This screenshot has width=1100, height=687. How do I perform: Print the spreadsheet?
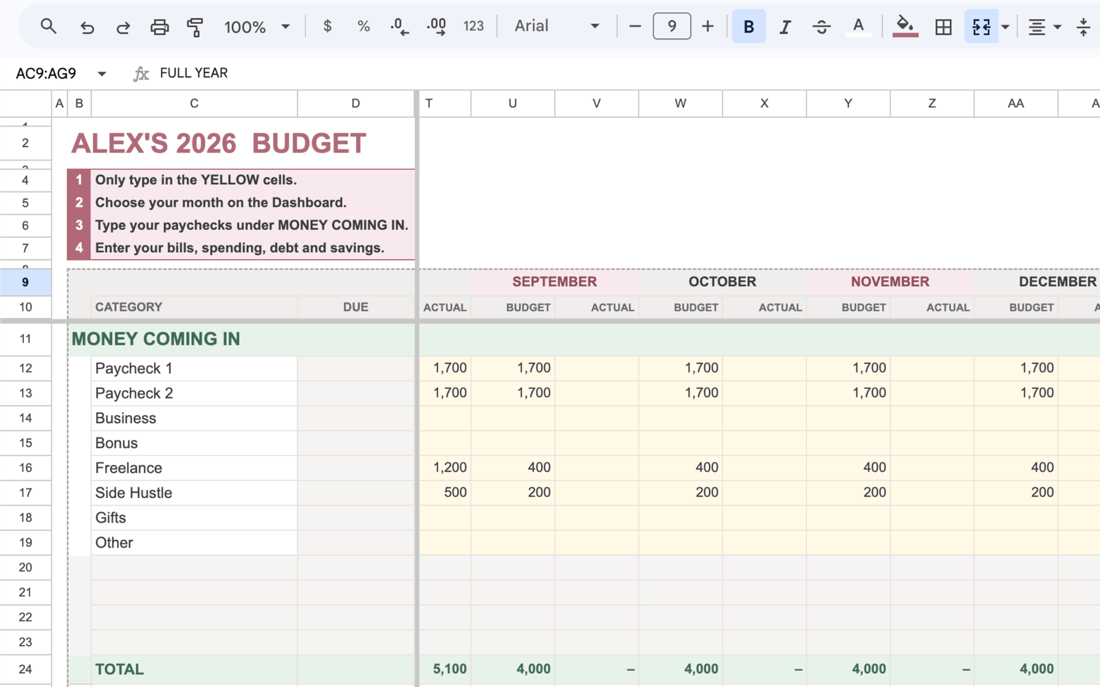pos(159,27)
